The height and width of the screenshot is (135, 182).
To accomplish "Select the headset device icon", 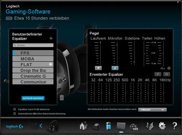I will (53, 126).
